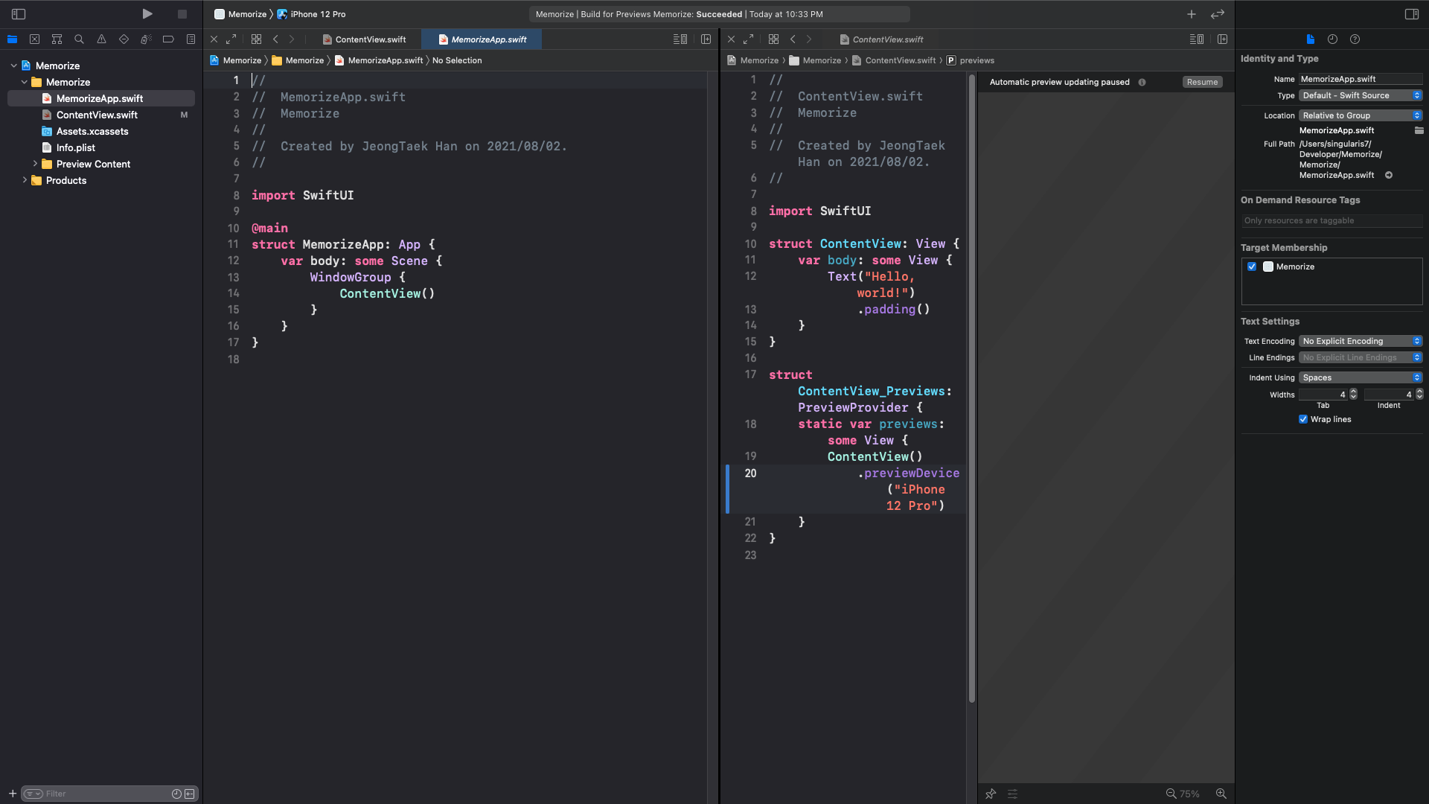1429x804 pixels.
Task: Expand the Products folder
Action: click(x=25, y=180)
